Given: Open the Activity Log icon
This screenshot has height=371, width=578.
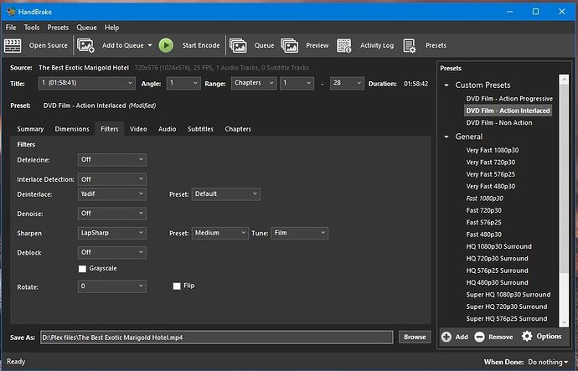Looking at the screenshot, I should pos(344,45).
